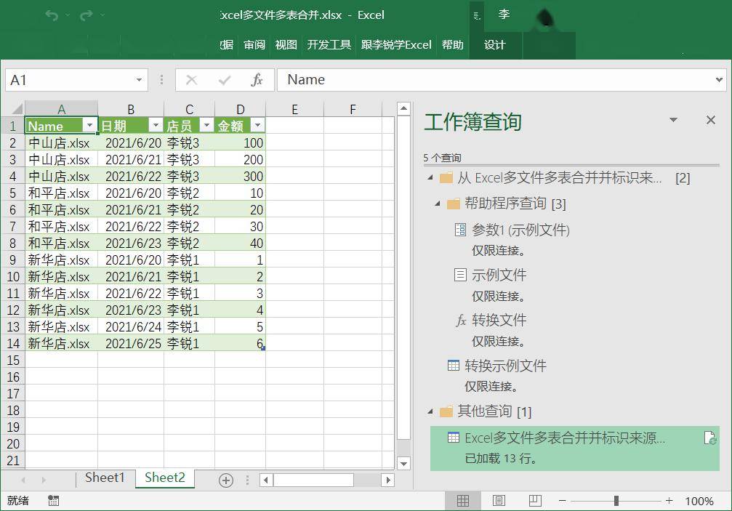
Task: Click the 转换示例文件 table icon
Action: point(454,365)
